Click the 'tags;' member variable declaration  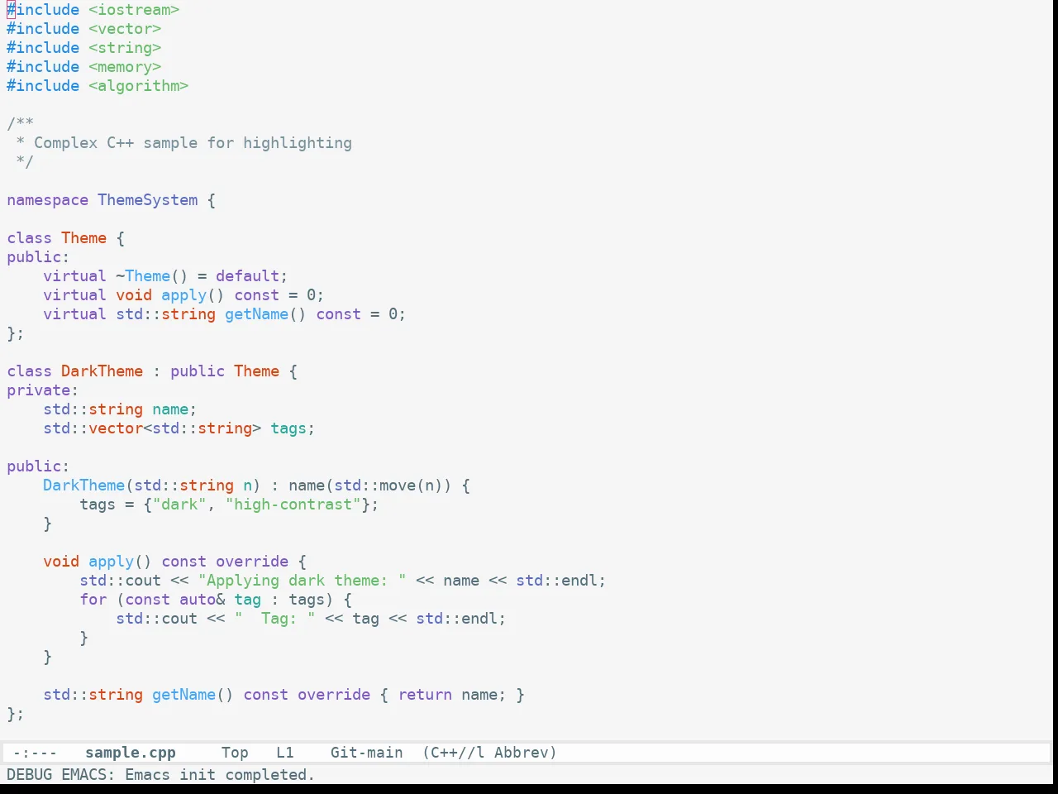coord(293,428)
